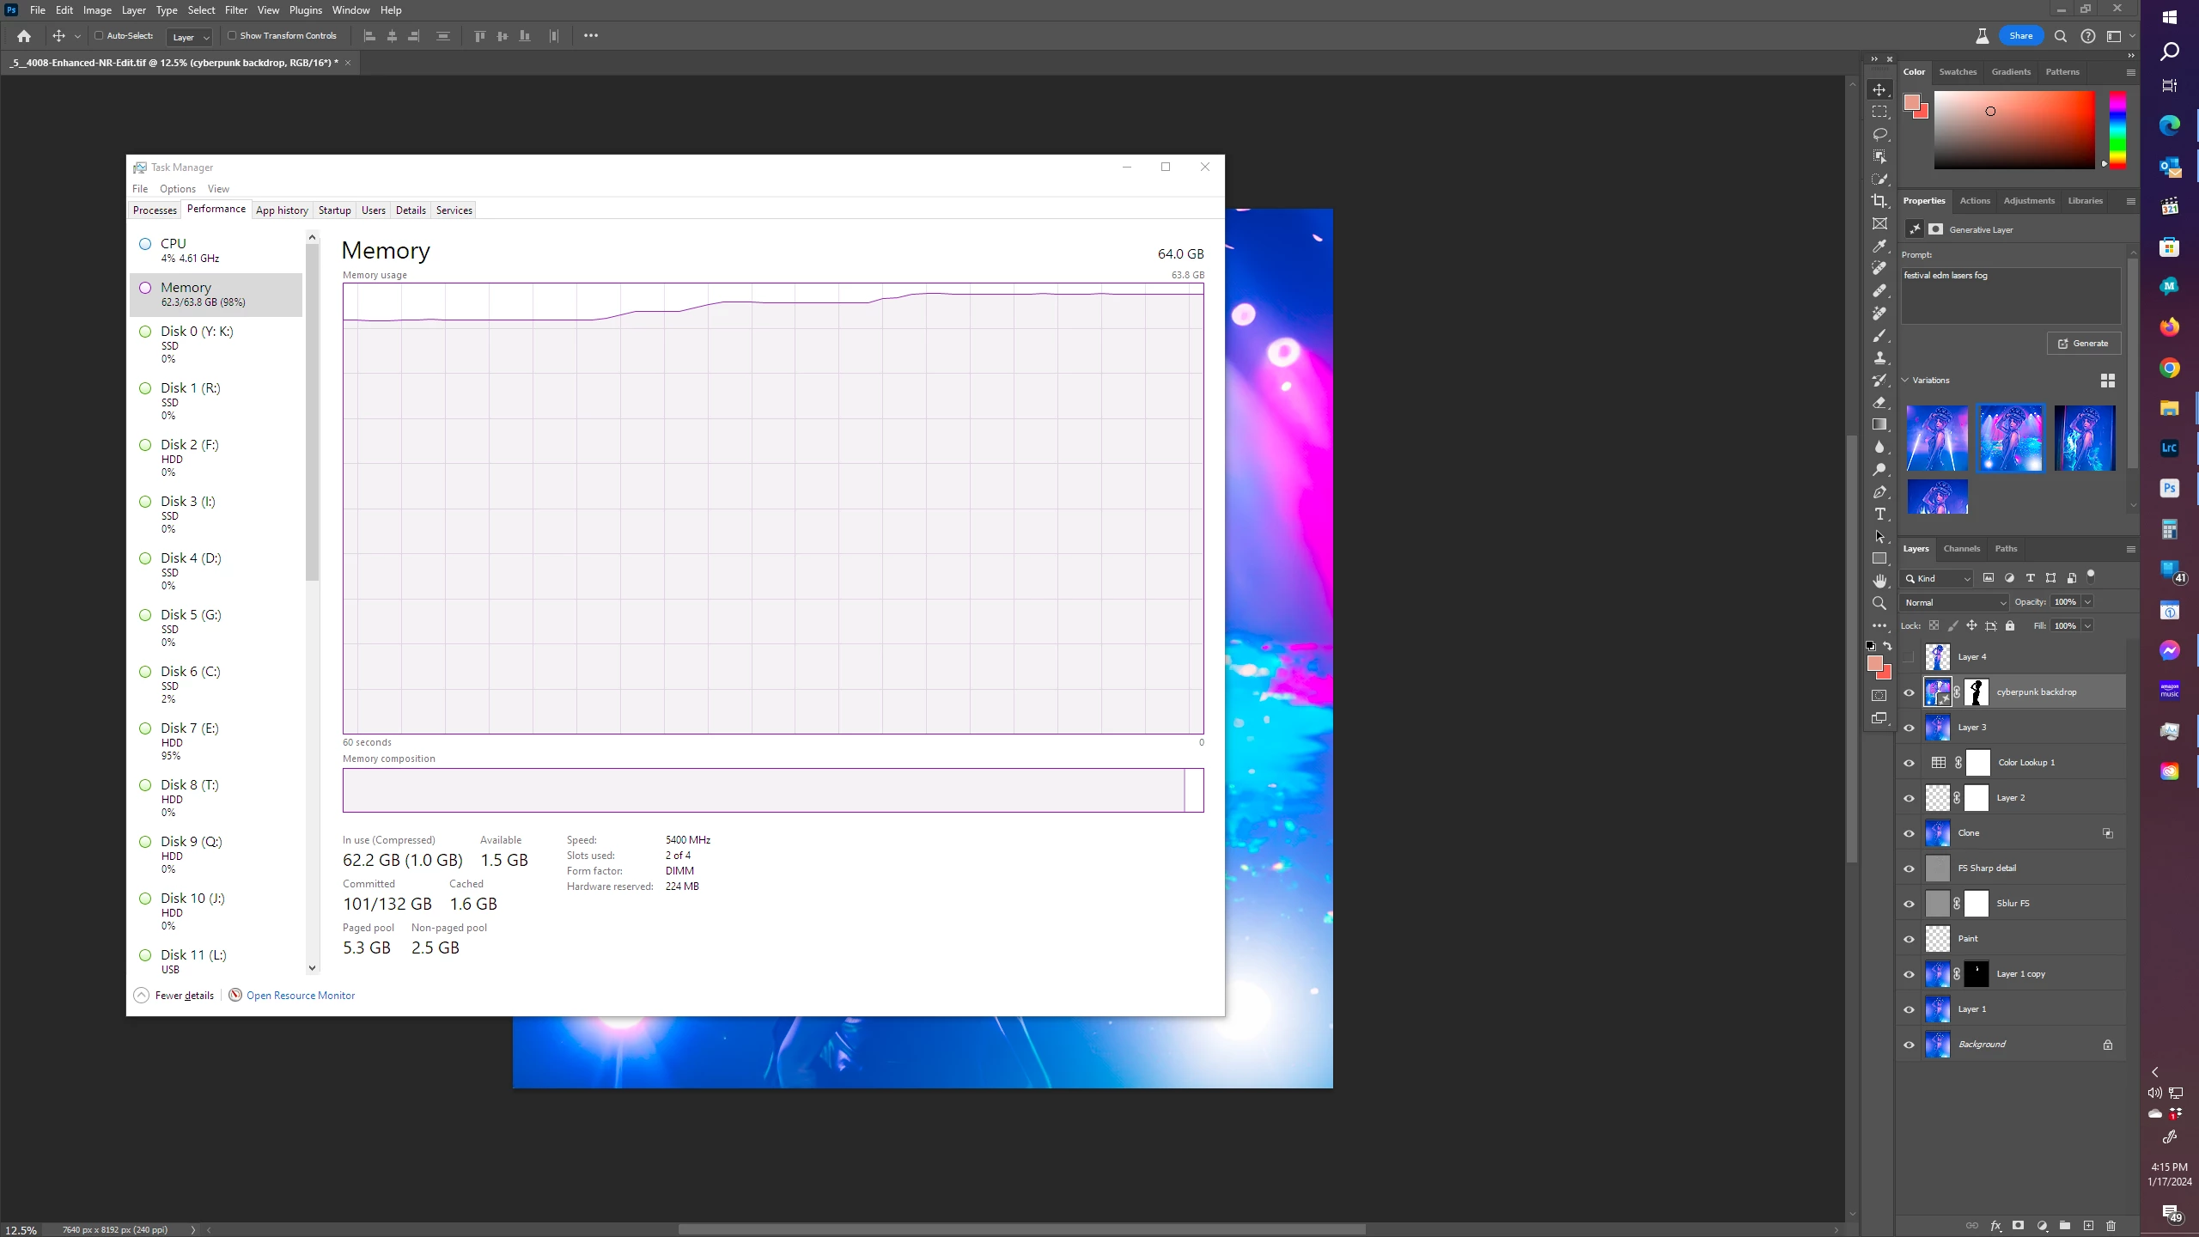Enable the Auto-Select checkbox
This screenshot has width=2199, height=1237.
pyautogui.click(x=99, y=36)
